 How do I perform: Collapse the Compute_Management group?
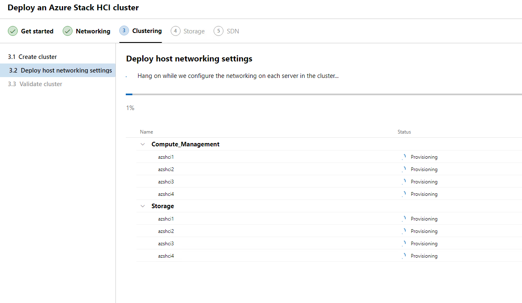143,144
